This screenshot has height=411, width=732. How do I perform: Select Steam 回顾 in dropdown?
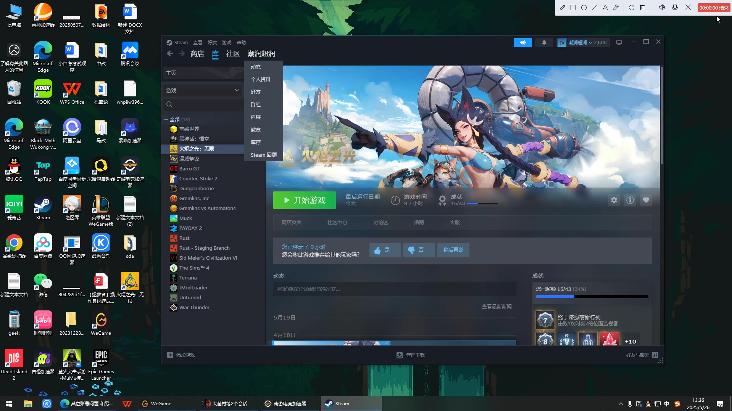[x=264, y=155]
